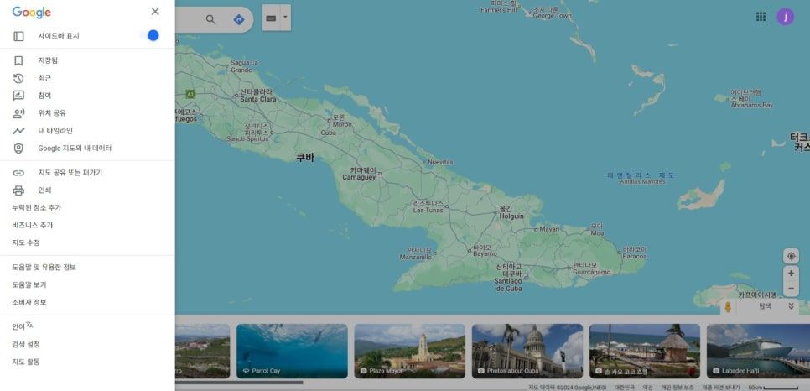Click the 대한민국 footer link
Viewport: 810px width, 391px height.
(625, 388)
